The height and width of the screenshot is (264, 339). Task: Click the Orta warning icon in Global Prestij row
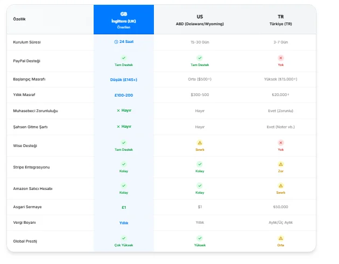(281, 238)
